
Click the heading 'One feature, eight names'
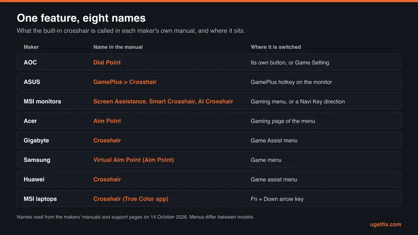[81, 18]
